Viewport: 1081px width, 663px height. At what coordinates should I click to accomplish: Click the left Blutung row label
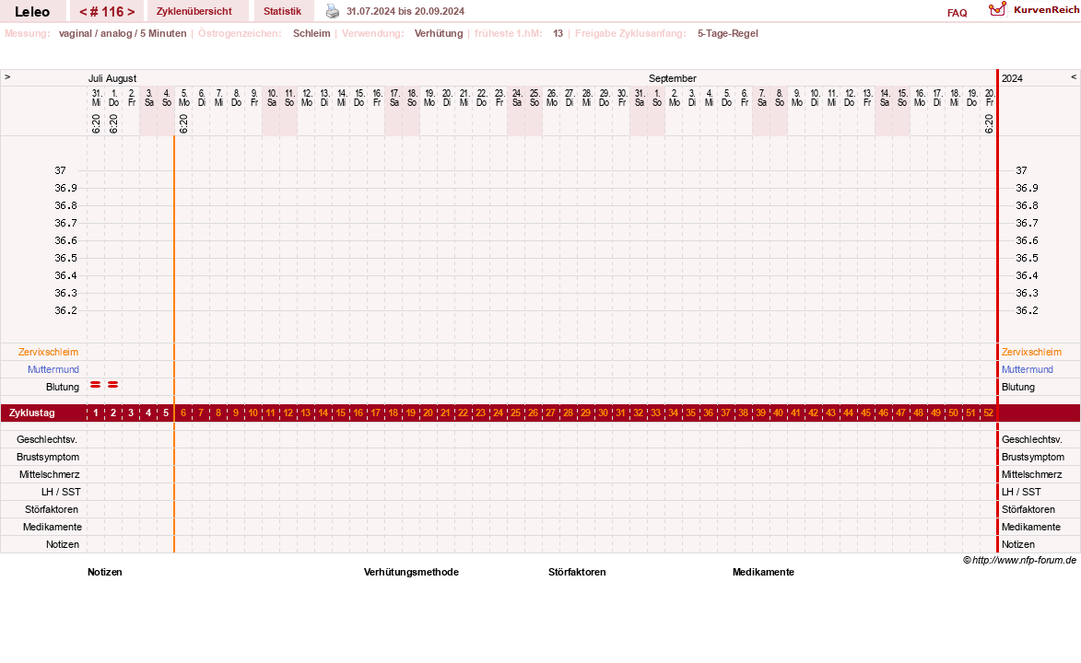63,388
